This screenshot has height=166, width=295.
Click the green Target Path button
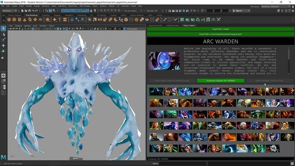pos(220,29)
